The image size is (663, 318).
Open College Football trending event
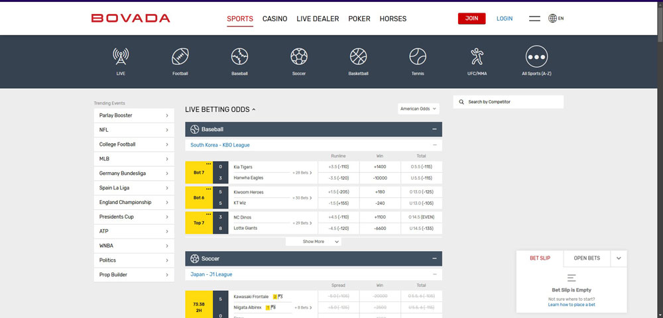pos(134,144)
